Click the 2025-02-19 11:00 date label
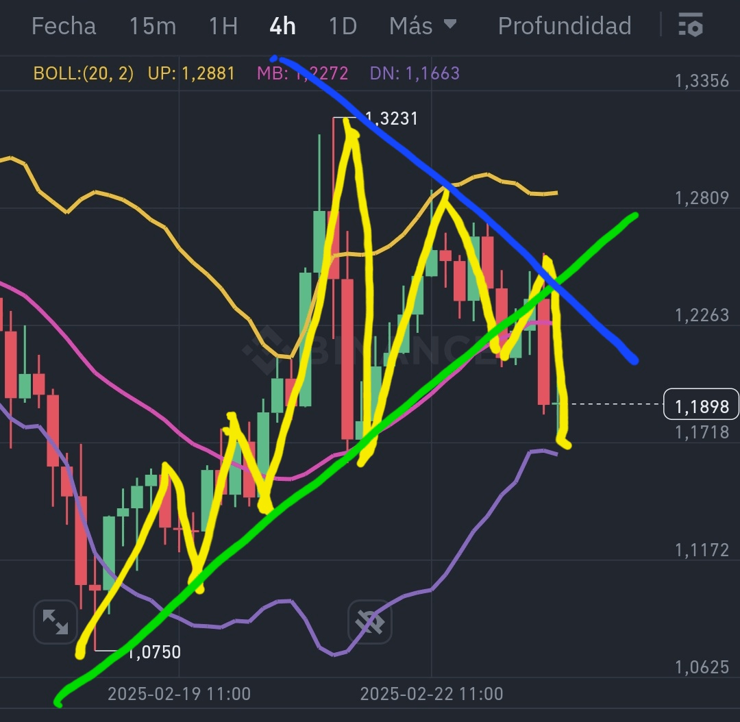The height and width of the screenshot is (722, 740). pos(179,694)
